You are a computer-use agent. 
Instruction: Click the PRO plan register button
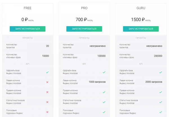(84, 29)
